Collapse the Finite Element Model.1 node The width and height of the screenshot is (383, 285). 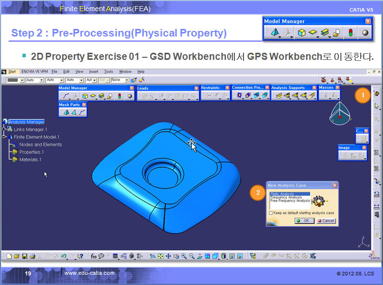4,137
